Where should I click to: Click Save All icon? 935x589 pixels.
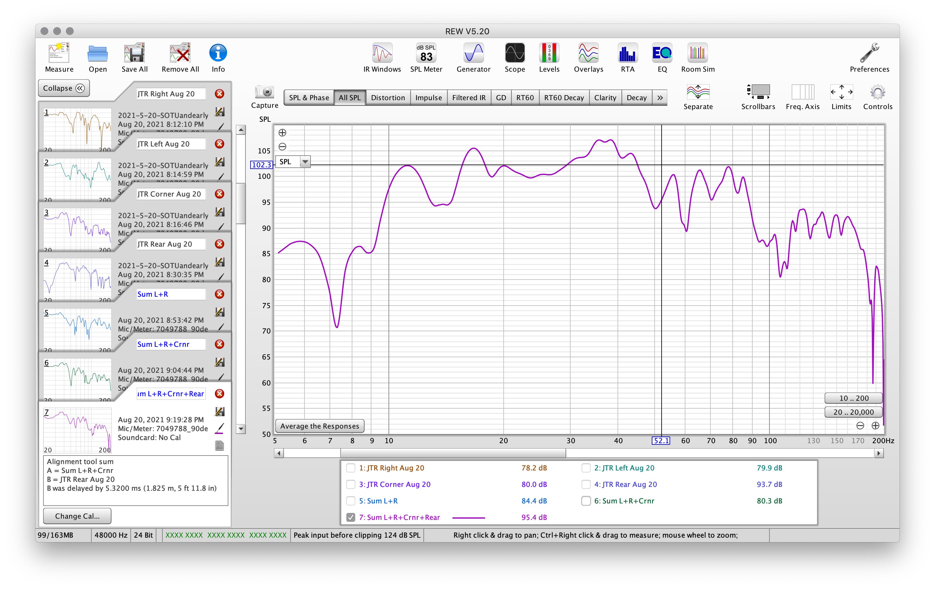pyautogui.click(x=134, y=57)
